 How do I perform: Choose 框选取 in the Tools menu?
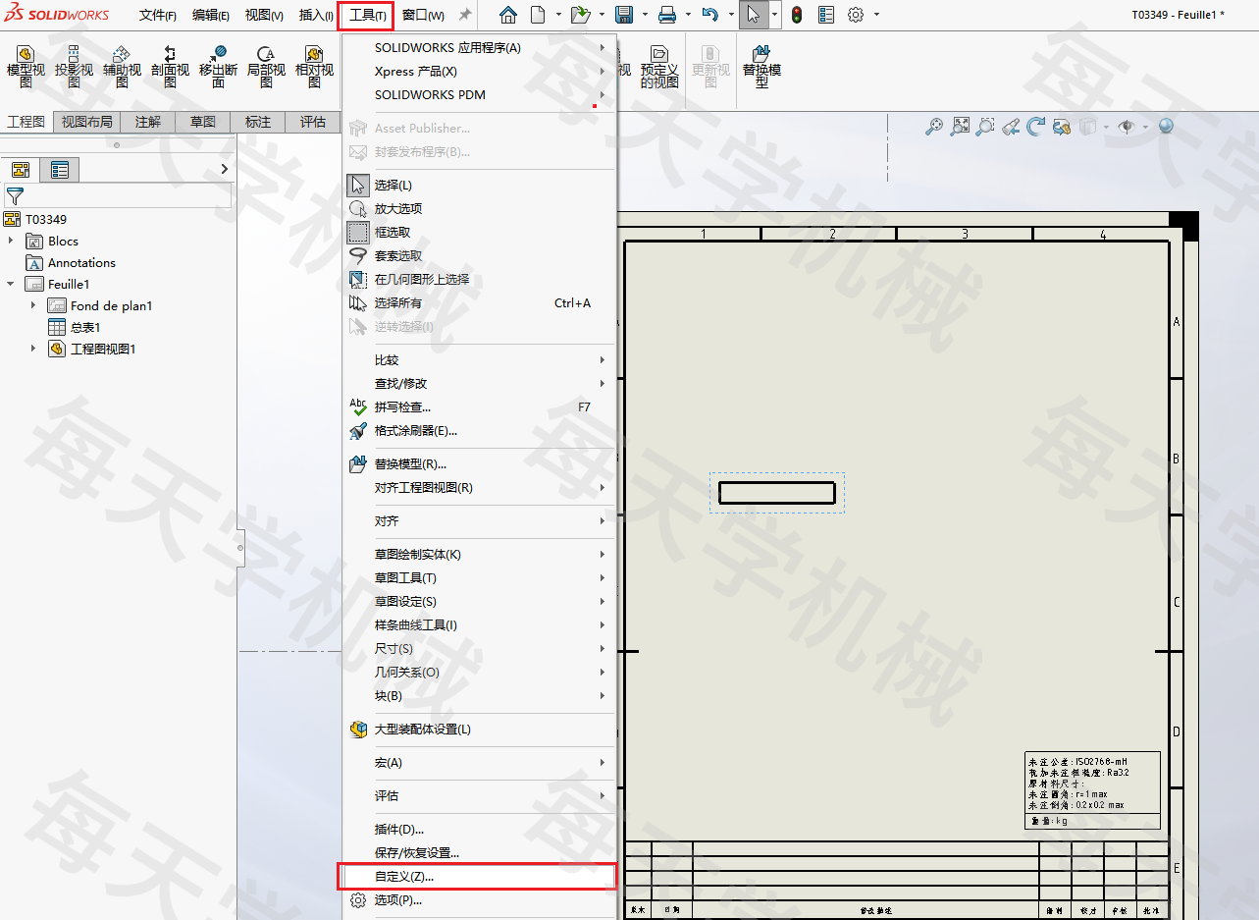click(x=478, y=232)
